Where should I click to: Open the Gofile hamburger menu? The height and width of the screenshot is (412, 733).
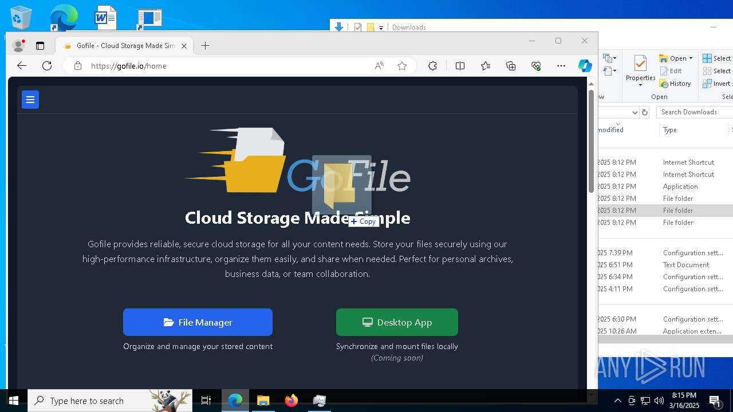[x=30, y=100]
